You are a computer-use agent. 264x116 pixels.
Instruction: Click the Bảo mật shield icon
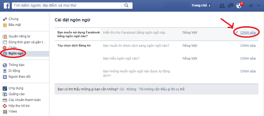5,25
